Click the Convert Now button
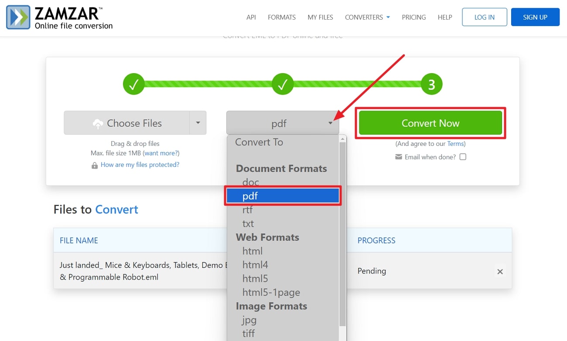 click(x=430, y=123)
